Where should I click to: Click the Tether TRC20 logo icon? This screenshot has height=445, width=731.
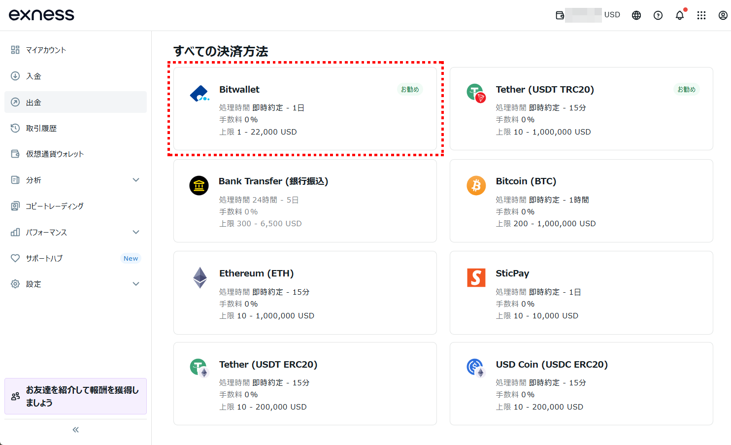point(476,93)
